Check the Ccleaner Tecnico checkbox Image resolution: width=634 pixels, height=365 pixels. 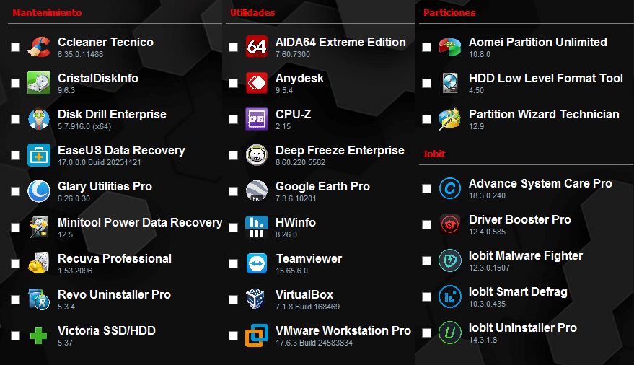pyautogui.click(x=15, y=48)
